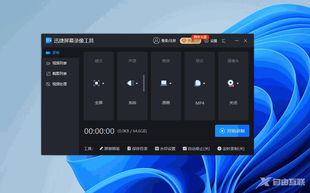
Task: Click the 关闭 camera value
Action: pos(233,103)
